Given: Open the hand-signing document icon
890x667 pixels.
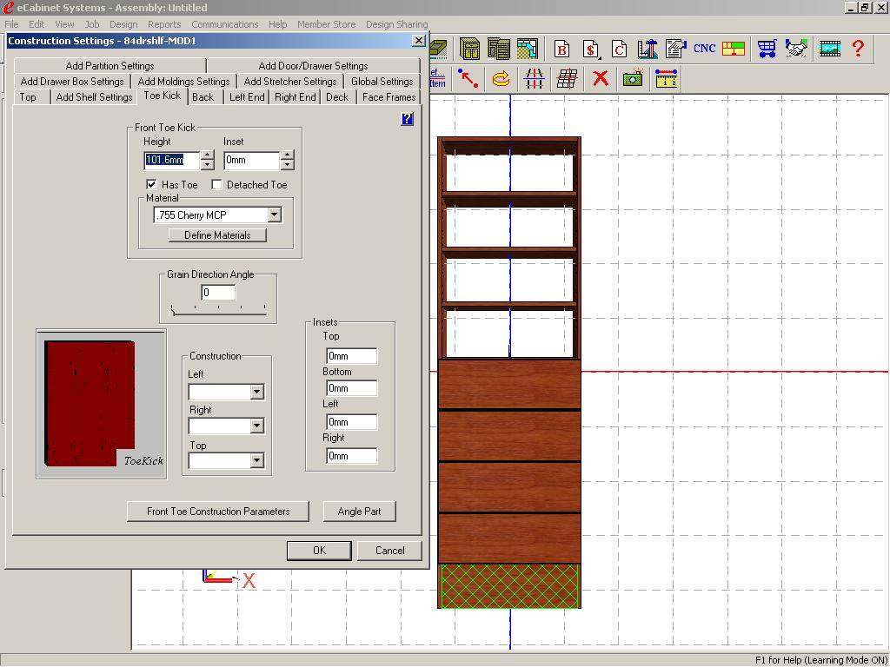Looking at the screenshot, I should pos(675,49).
